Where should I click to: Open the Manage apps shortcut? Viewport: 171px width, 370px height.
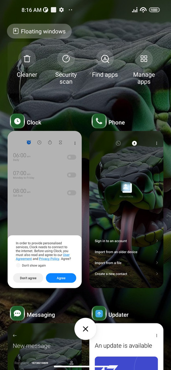click(144, 67)
